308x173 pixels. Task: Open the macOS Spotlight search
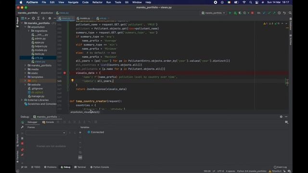251,2
